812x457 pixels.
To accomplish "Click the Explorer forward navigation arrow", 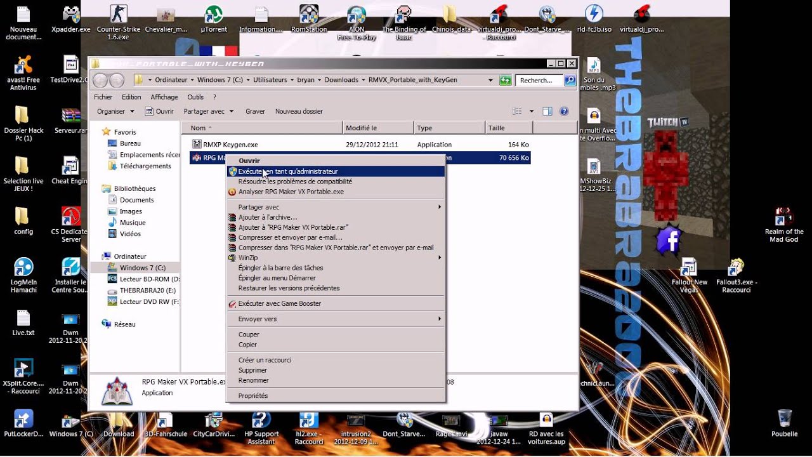I will (117, 81).
